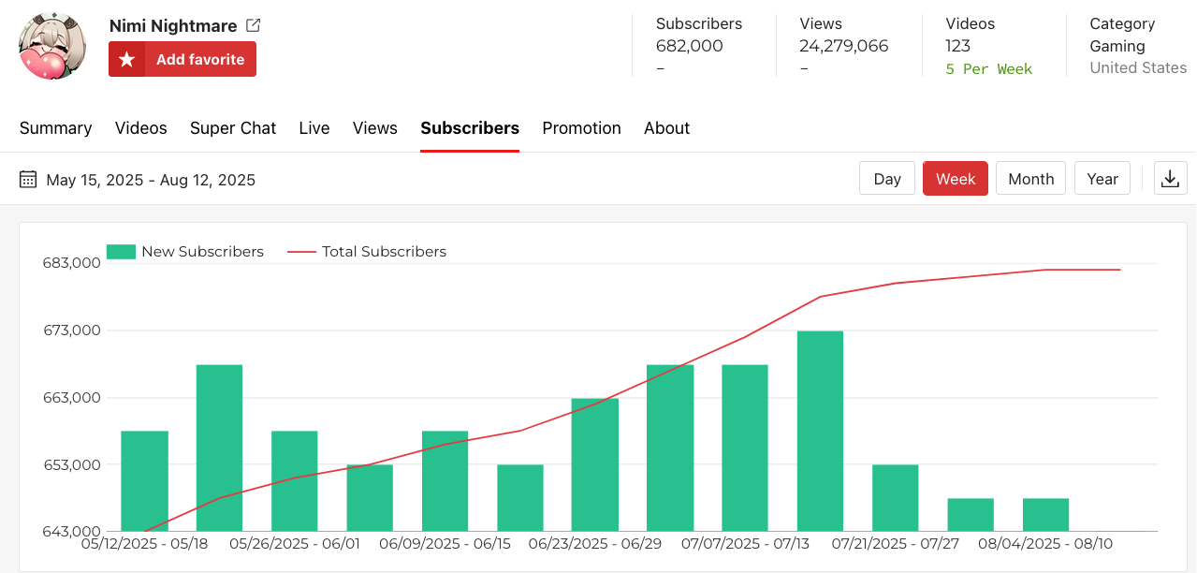The image size is (1197, 573).
Task: Click the 123 videos count
Action: 958,46
